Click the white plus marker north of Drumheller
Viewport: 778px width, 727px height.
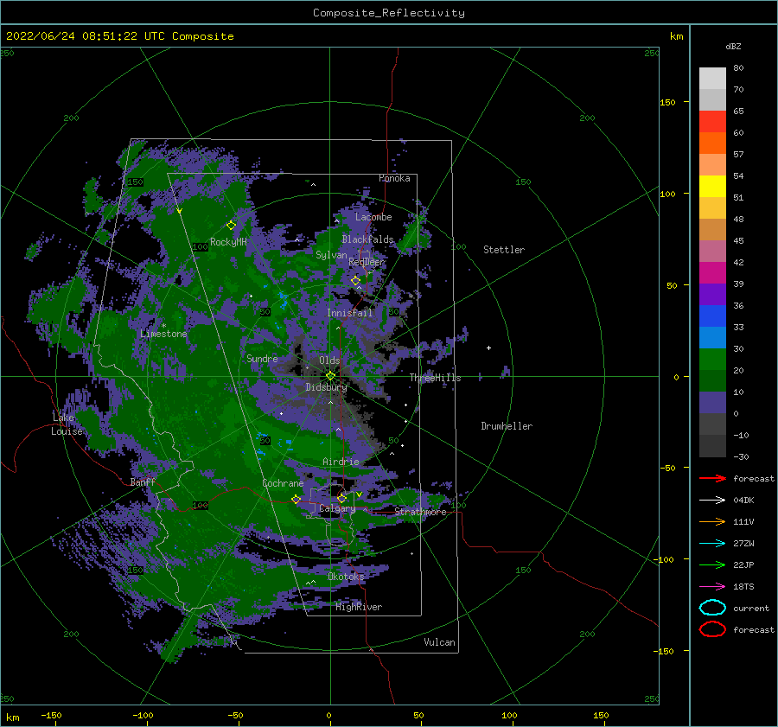coord(488,348)
